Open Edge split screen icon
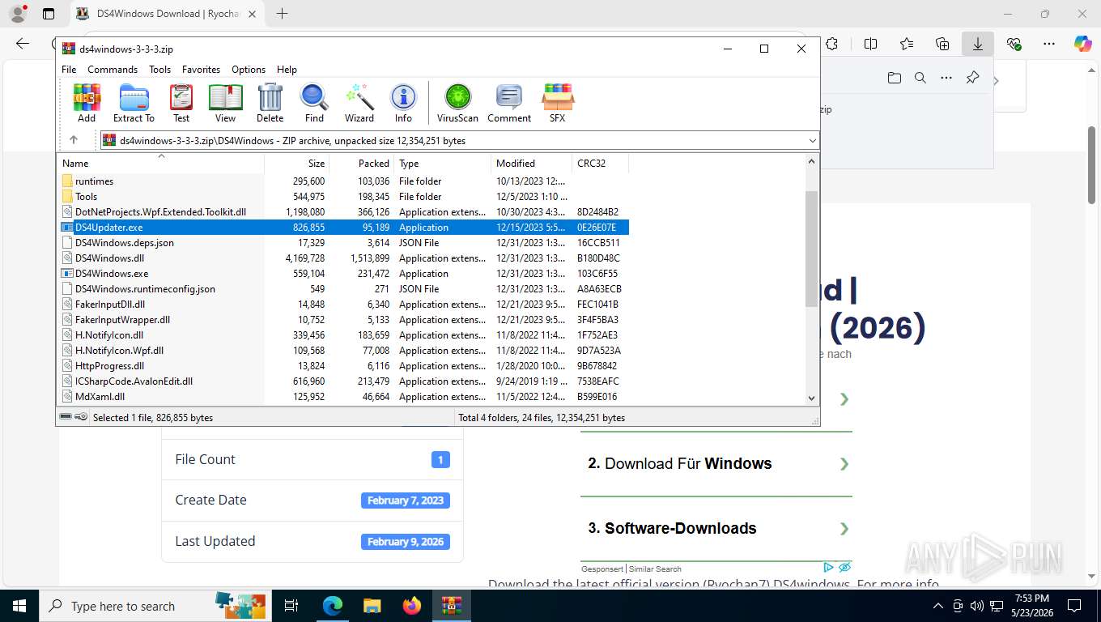The image size is (1101, 622). pos(870,44)
